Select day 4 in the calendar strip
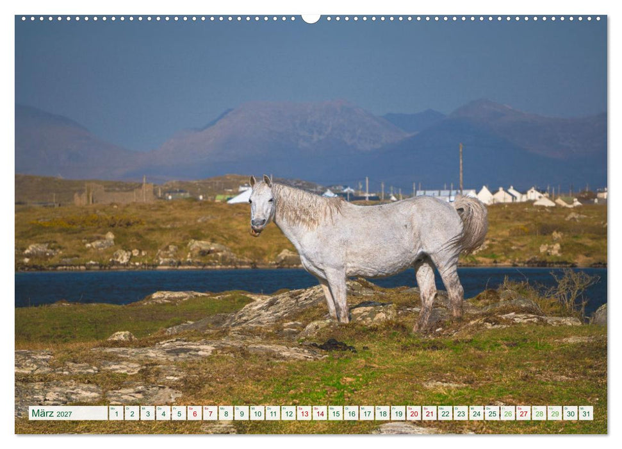622x449 pixels. (x=163, y=413)
